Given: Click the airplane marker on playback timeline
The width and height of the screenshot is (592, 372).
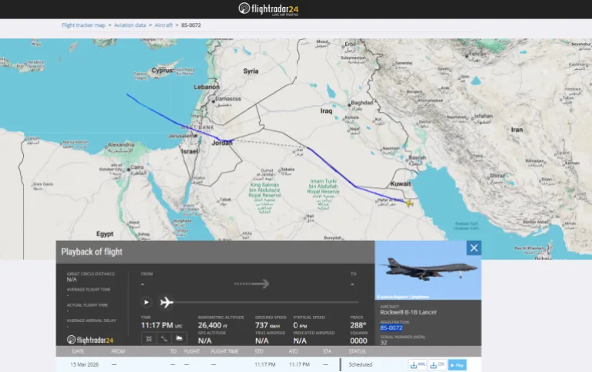Looking at the screenshot, I should coord(166,302).
